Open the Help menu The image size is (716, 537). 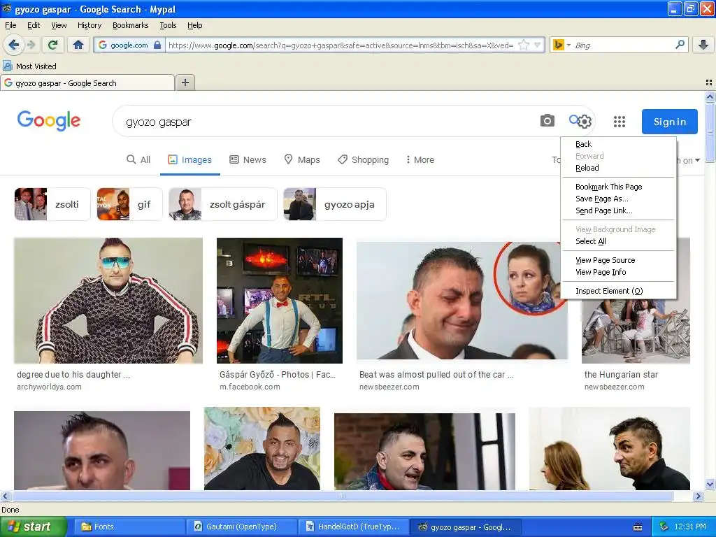(x=194, y=25)
